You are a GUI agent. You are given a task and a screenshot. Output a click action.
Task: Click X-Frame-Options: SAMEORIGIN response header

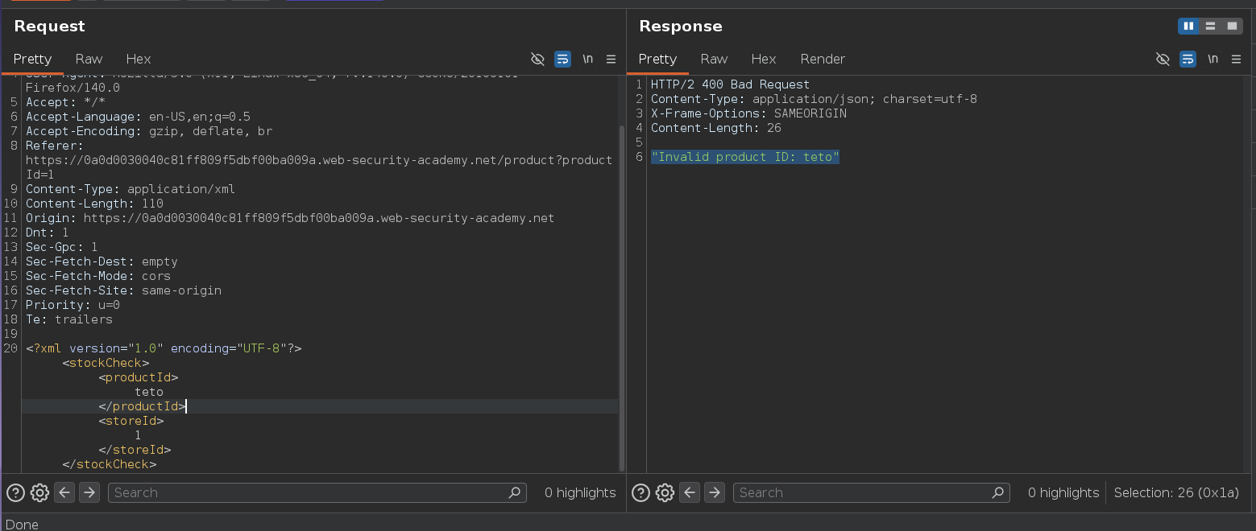(748, 113)
